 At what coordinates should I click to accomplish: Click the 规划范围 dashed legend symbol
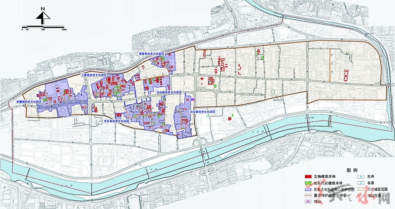click(360, 194)
